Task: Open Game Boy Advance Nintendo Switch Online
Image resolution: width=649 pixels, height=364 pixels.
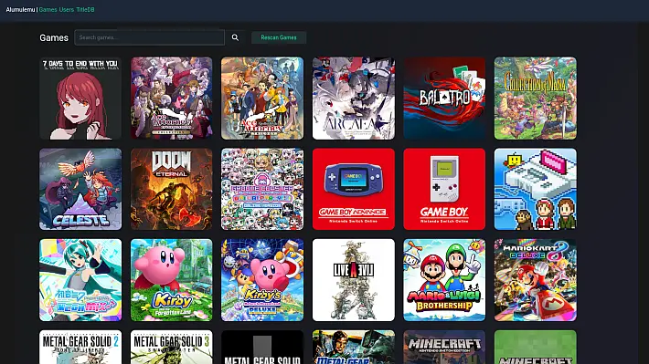Action: pyautogui.click(x=354, y=189)
